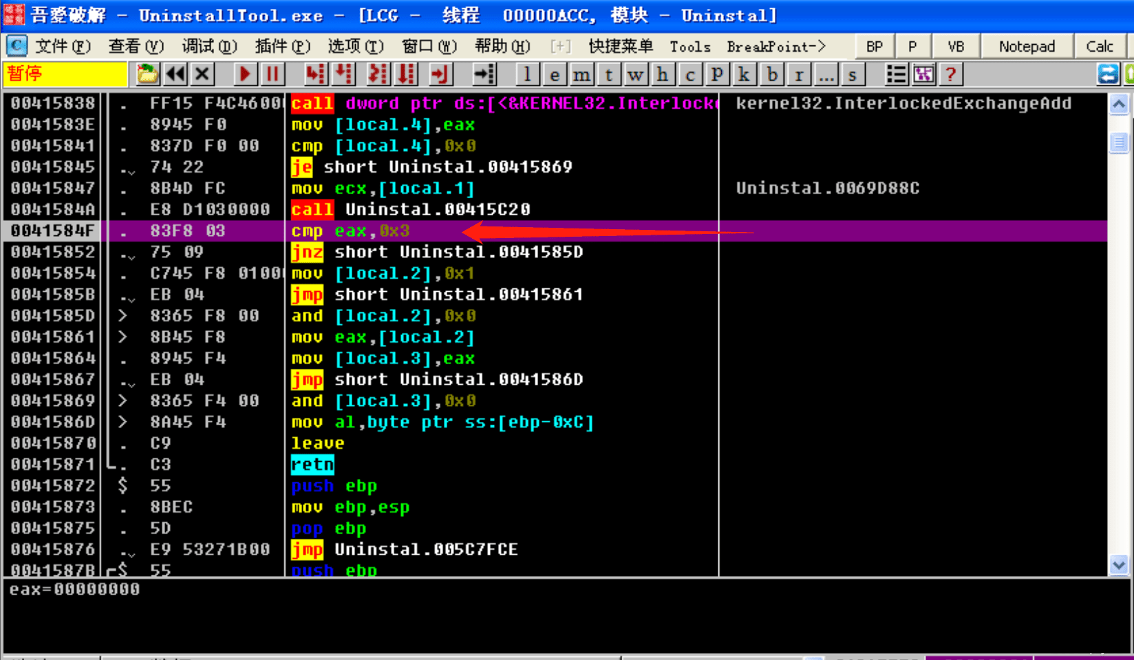Open the Log window with 'l' button
Image resolution: width=1134 pixels, height=660 pixels.
point(527,74)
